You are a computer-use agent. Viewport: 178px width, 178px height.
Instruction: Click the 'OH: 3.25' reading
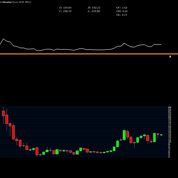(x=122, y=11)
